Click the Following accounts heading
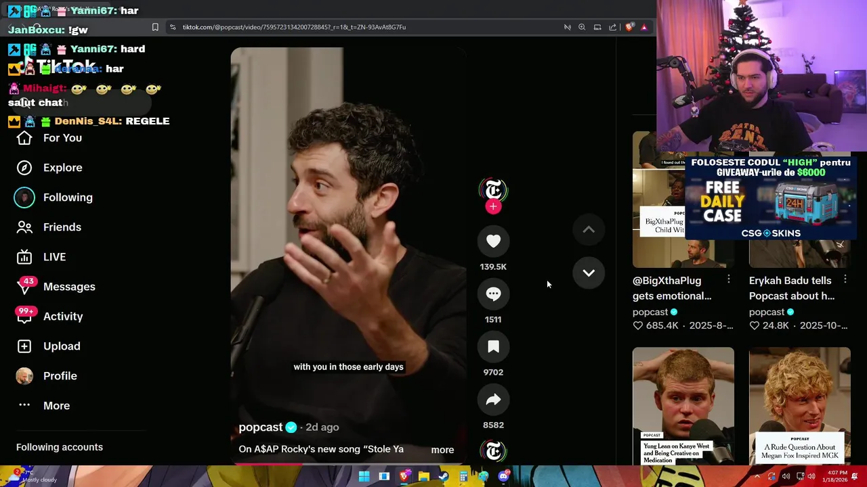Screen dimensions: 867x487 pyautogui.click(x=60, y=447)
